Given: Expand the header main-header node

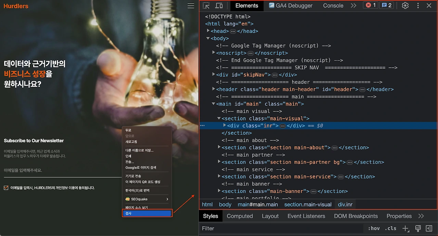Looking at the screenshot, I should point(214,89).
